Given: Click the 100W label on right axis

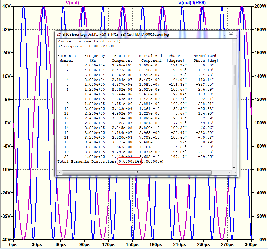Looking at the screenshot, I should click(x=260, y=123).
